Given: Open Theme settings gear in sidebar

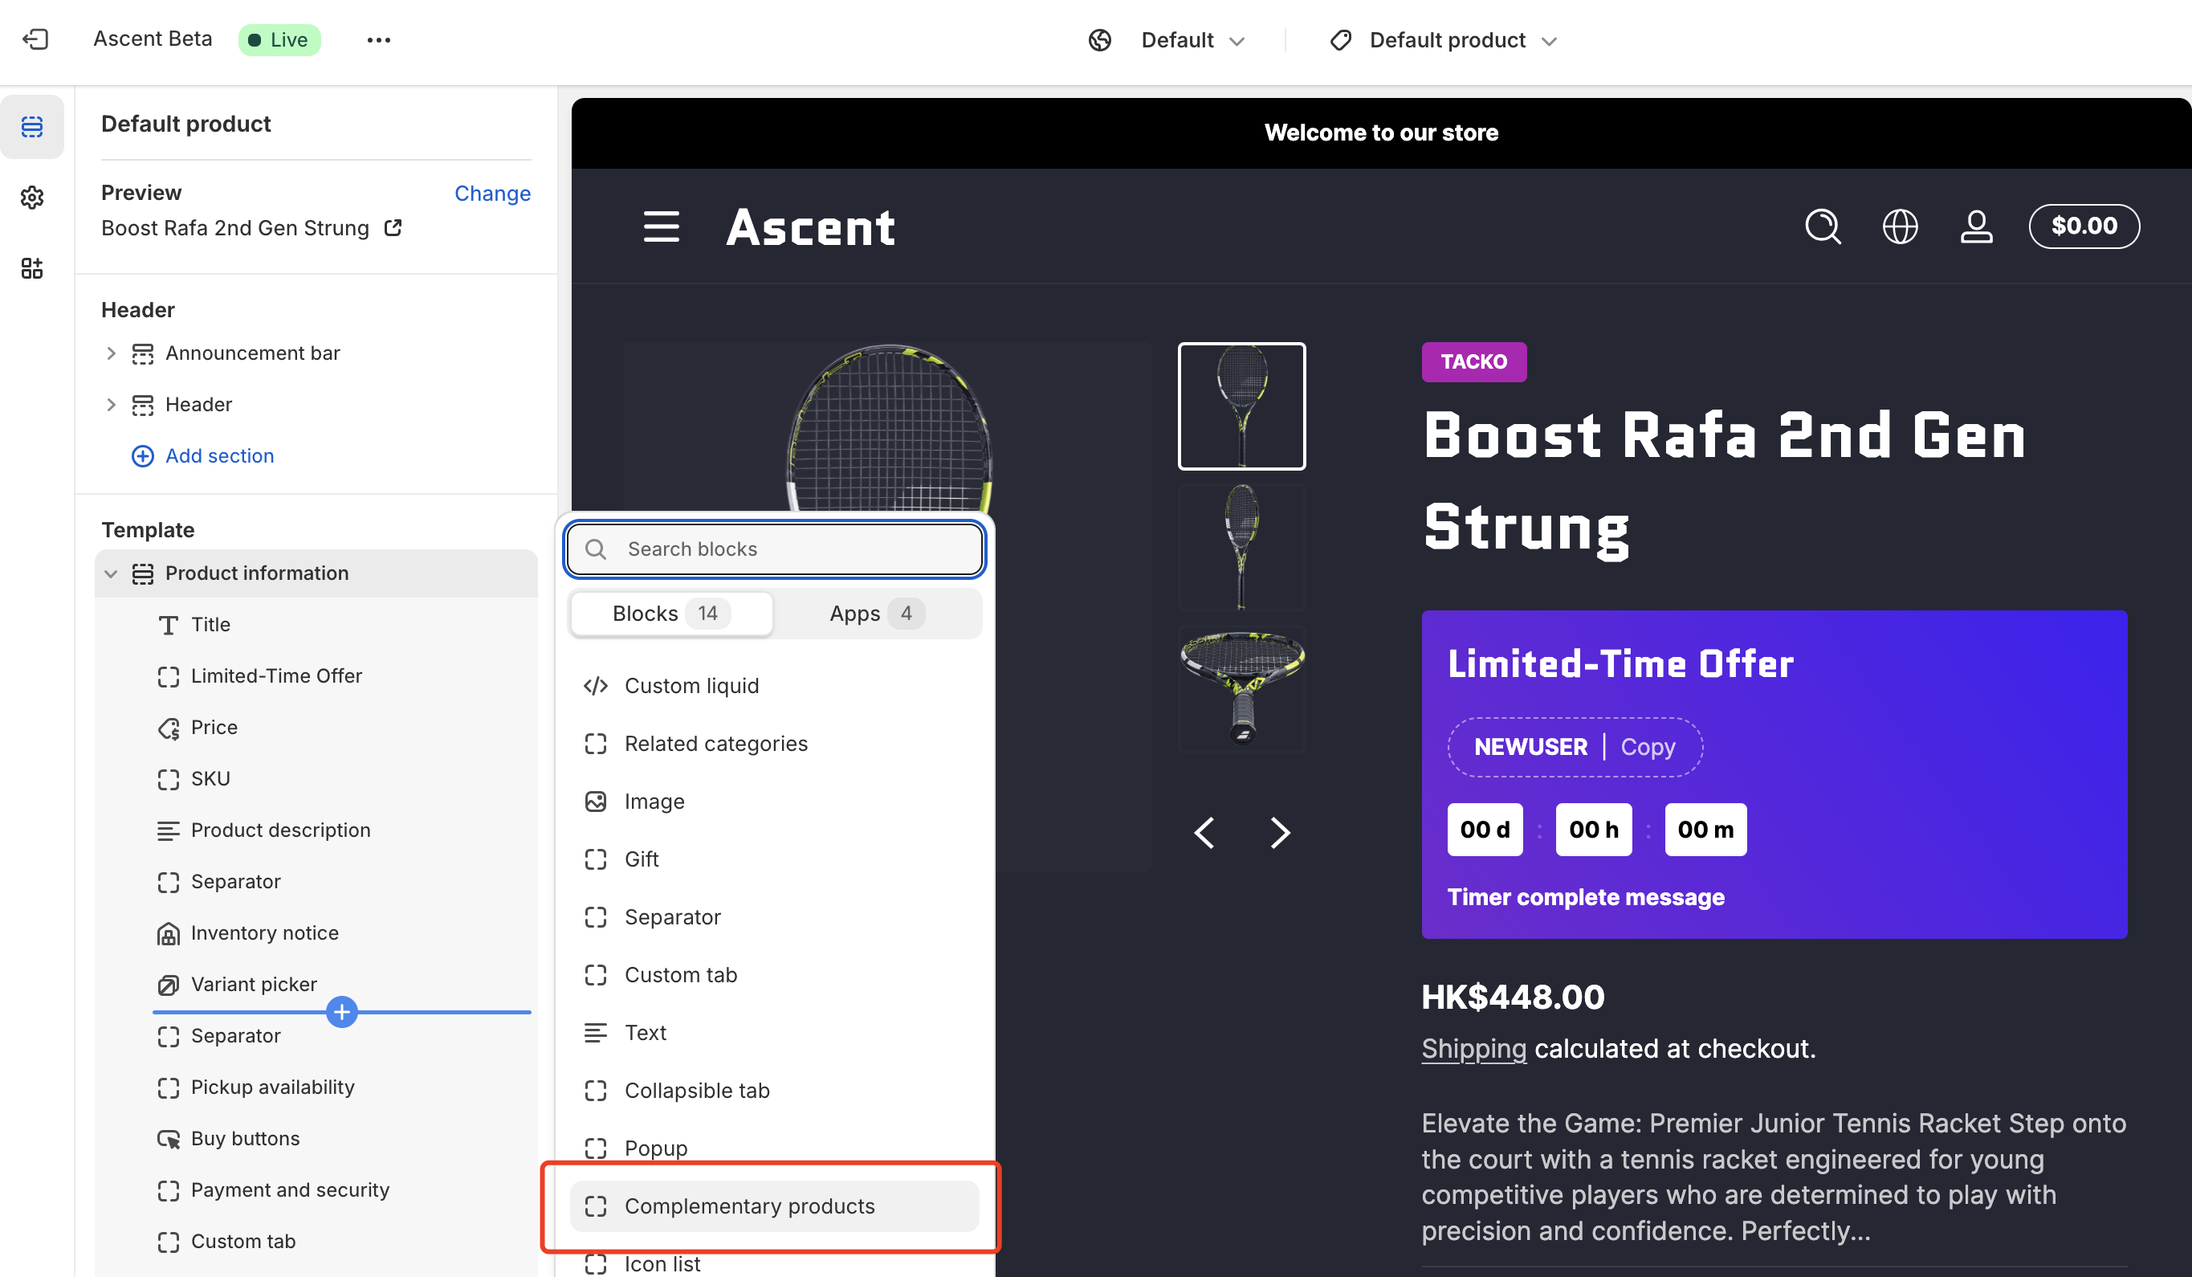Looking at the screenshot, I should click(x=32, y=198).
